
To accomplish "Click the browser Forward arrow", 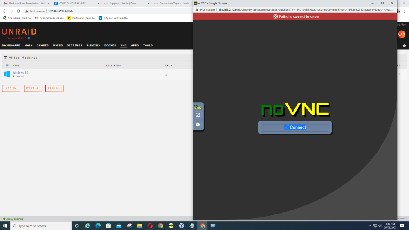I will pos(11,11).
